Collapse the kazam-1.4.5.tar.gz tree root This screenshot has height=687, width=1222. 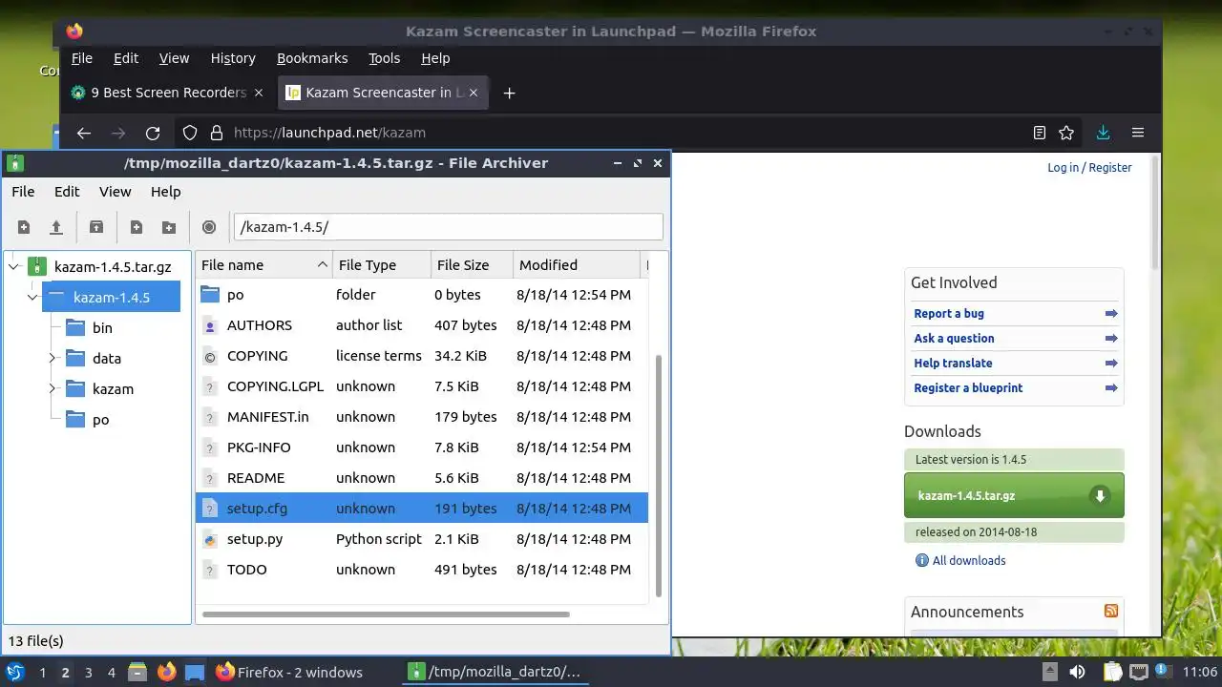[x=14, y=267]
